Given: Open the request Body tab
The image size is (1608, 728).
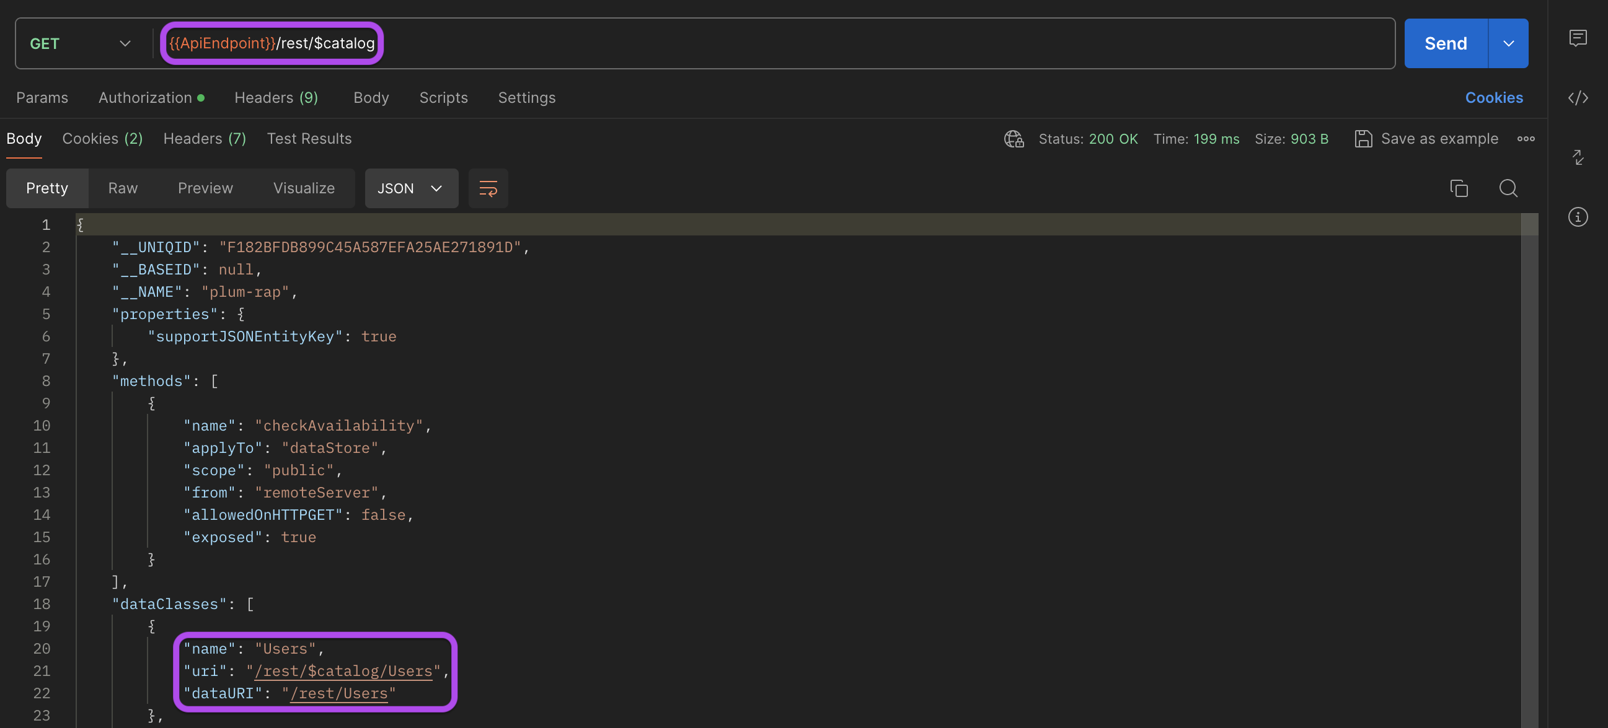Looking at the screenshot, I should tap(371, 98).
